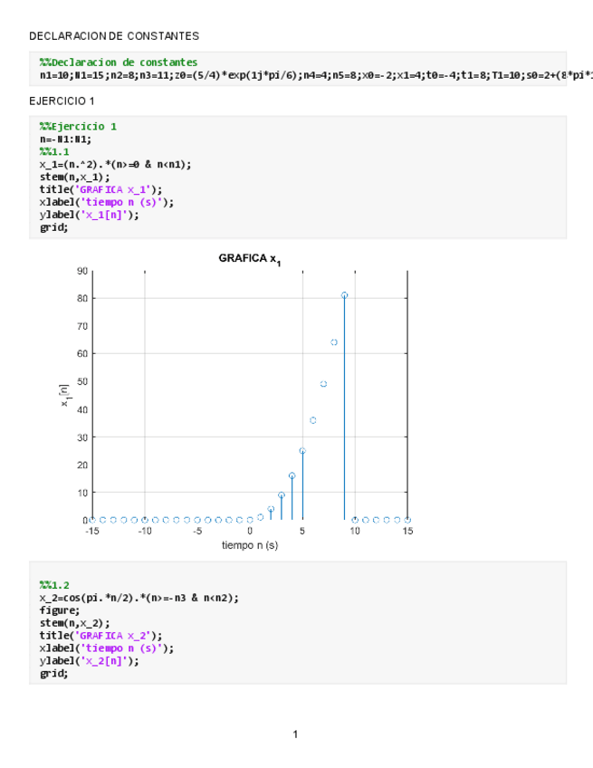Click the %%Ejercicio 1 comment line
593x768 pixels.
pos(78,127)
